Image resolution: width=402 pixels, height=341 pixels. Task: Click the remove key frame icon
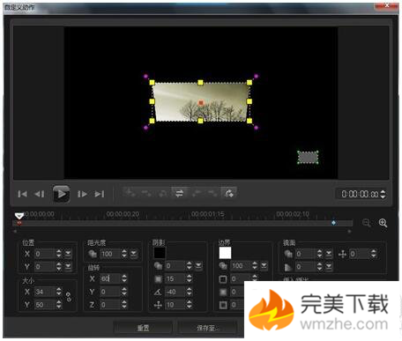(x=146, y=193)
